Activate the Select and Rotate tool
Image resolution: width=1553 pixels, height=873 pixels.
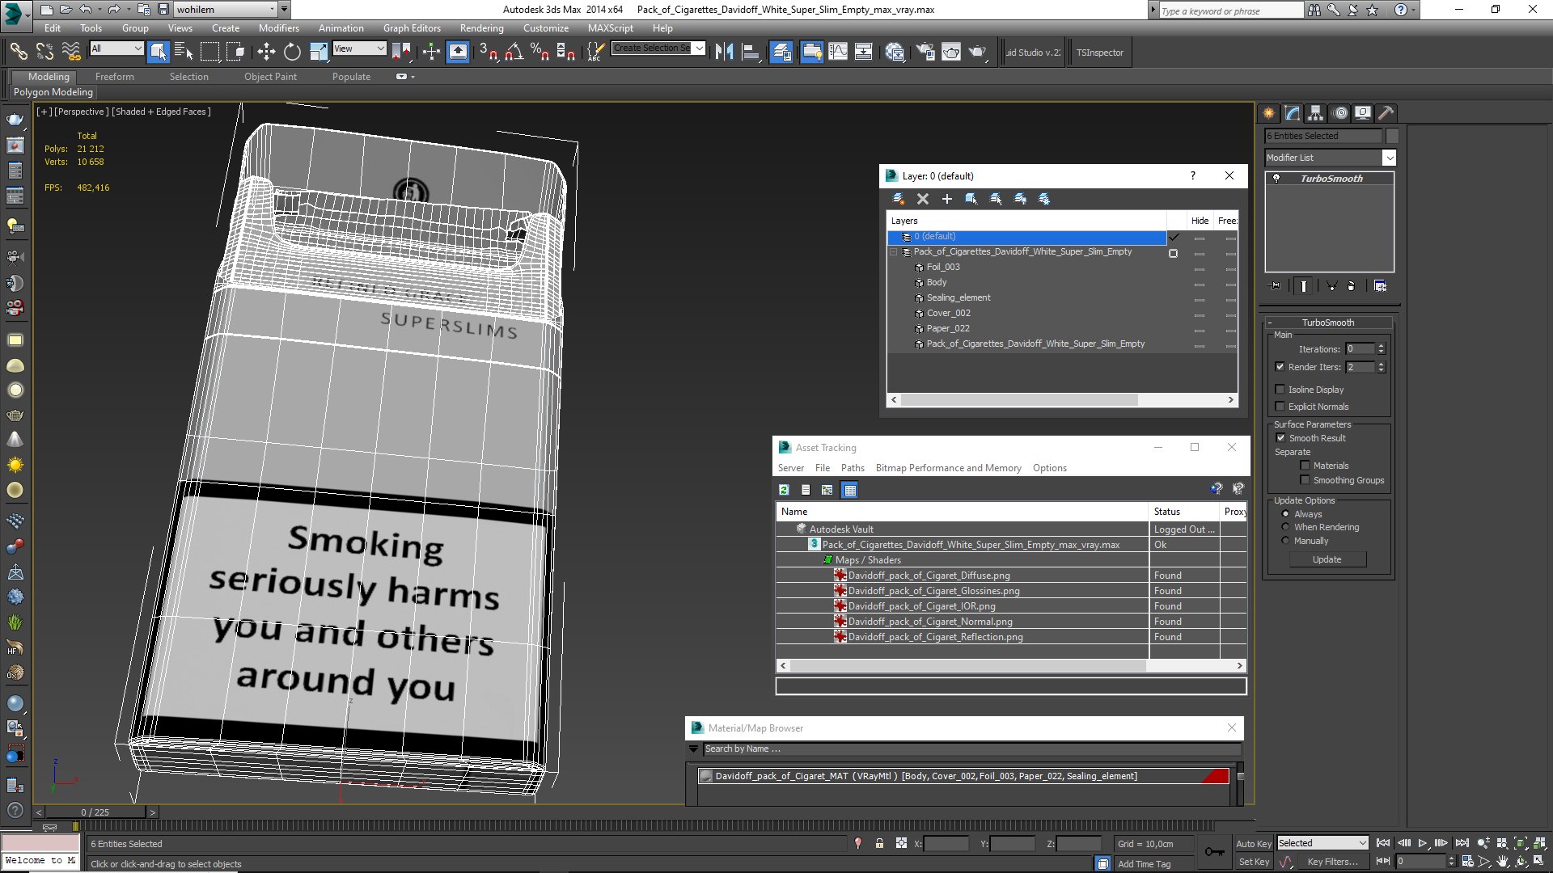coord(292,53)
